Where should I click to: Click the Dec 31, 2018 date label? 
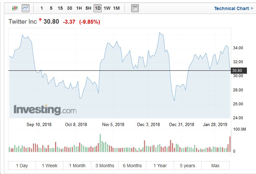[x=182, y=125]
